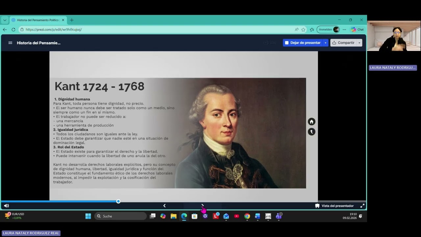
Task: Click the Historia del Pensamie... title
Action: click(x=39, y=43)
